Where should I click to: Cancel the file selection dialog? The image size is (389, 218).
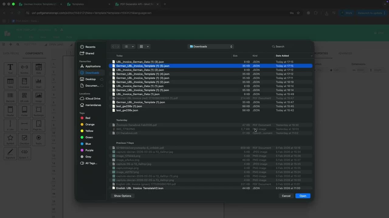[x=286, y=196]
